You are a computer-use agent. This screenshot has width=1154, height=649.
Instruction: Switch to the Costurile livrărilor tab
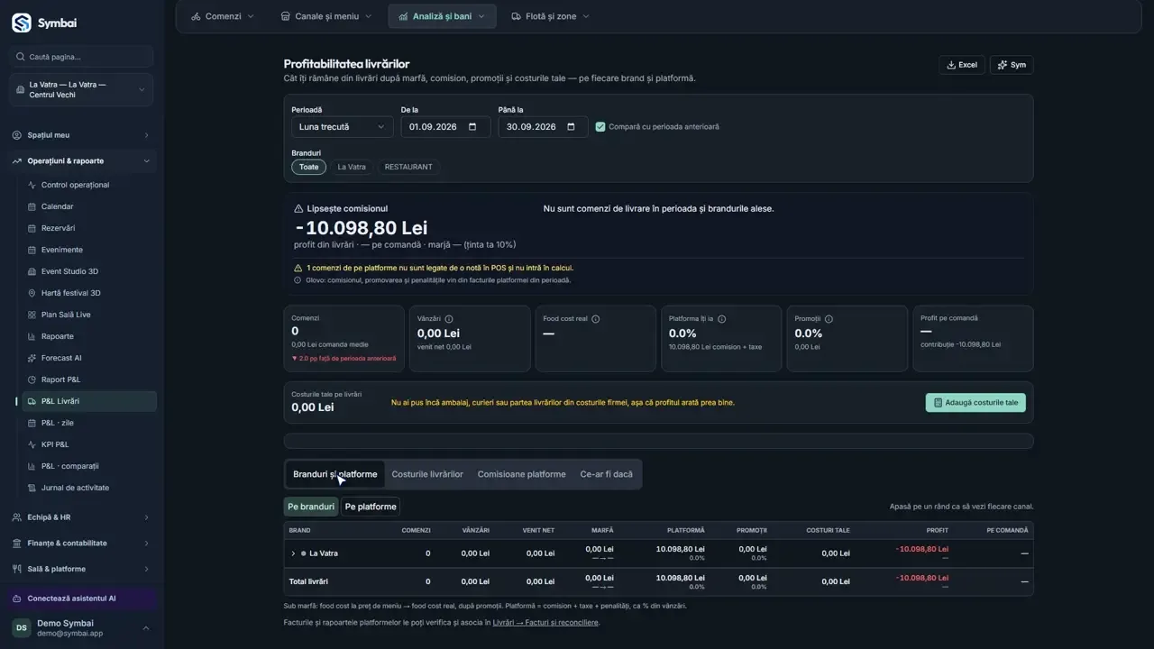[427, 474]
